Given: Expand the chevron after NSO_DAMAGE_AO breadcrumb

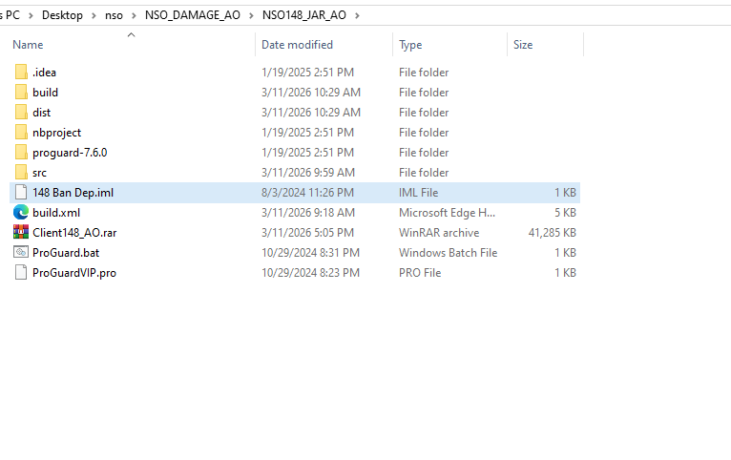Looking at the screenshot, I should pos(251,15).
